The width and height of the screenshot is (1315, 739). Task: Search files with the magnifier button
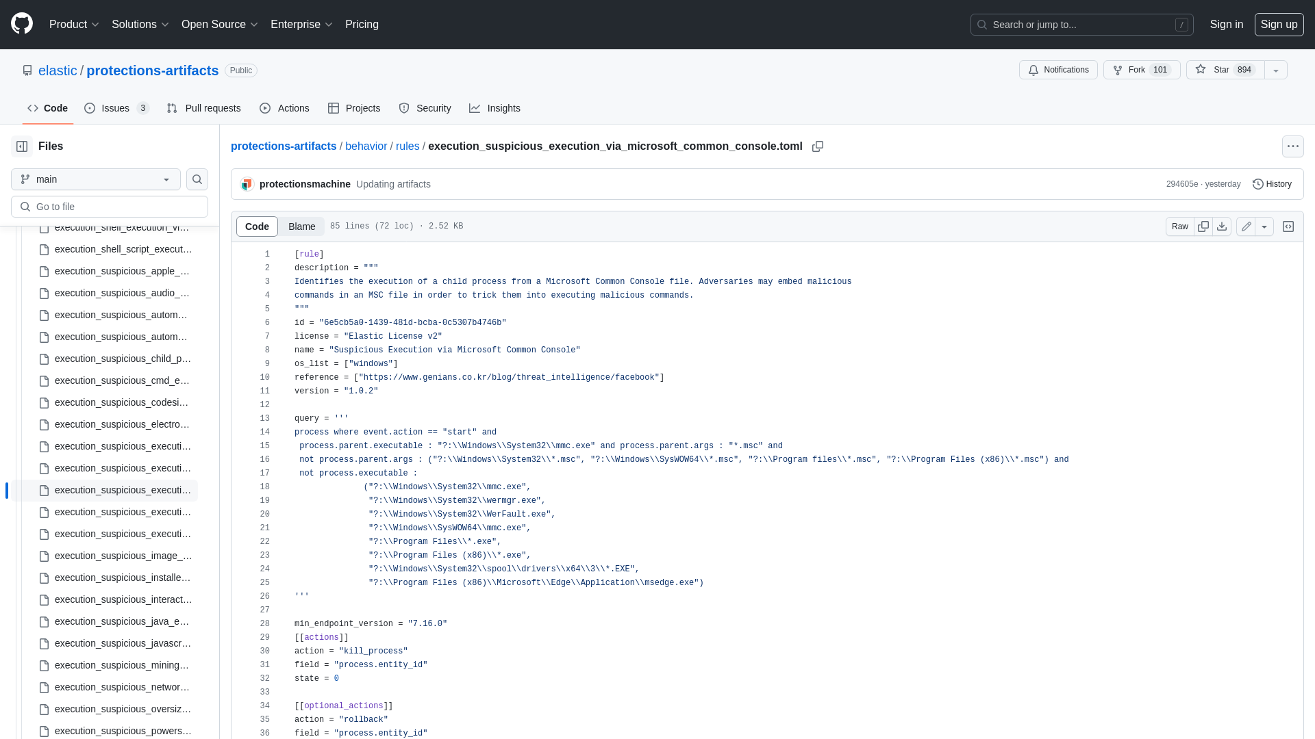click(197, 179)
